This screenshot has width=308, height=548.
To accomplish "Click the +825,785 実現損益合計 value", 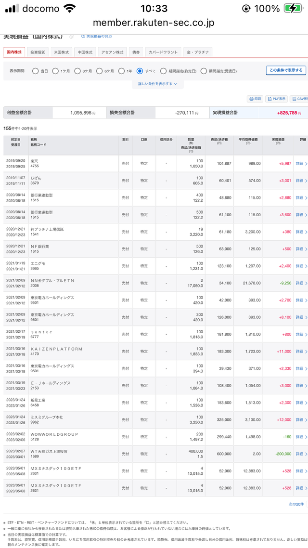I will (288, 113).
